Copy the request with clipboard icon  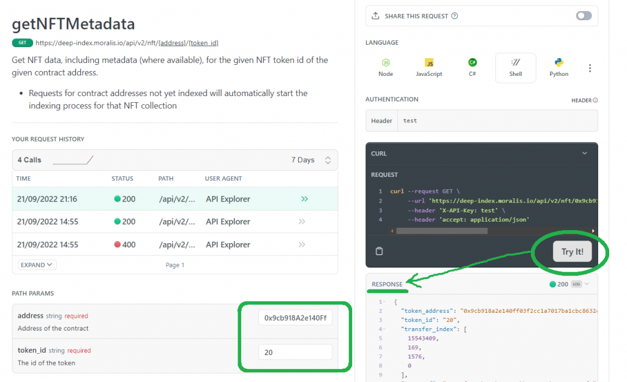click(x=379, y=251)
